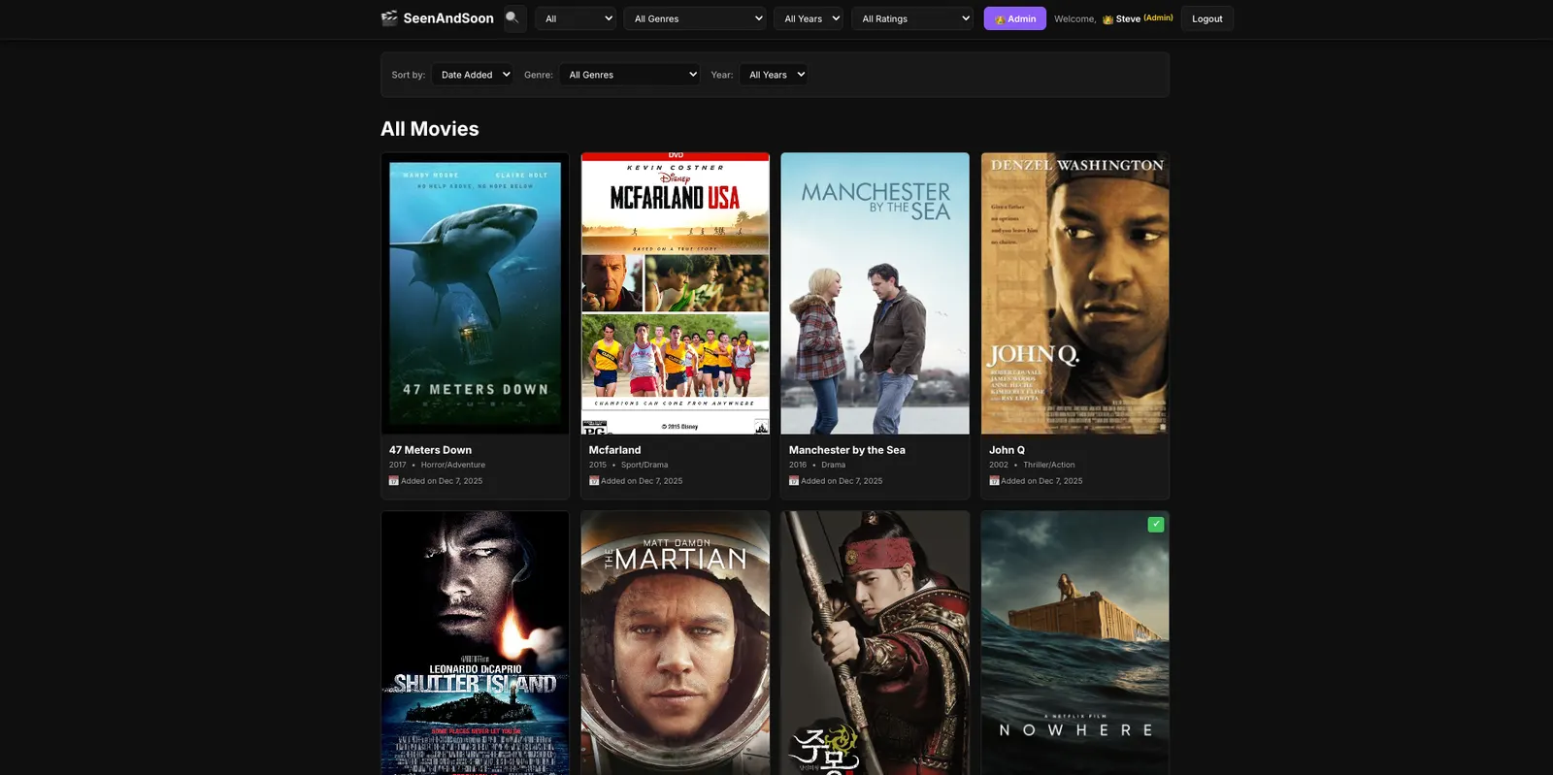Toggle the green watched checkmark on Nowhere poster
Screen dimensions: 1553x775
pyautogui.click(x=1155, y=524)
